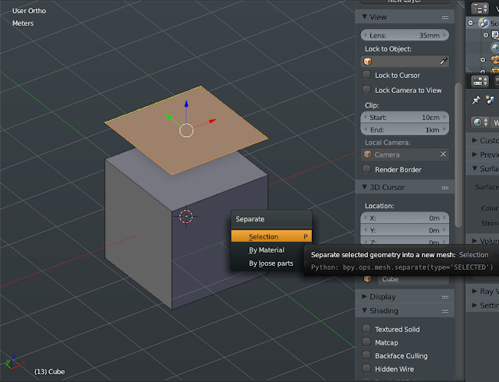Collapse the Surface panel in properties
The image size is (499, 382).
pyautogui.click(x=475, y=168)
